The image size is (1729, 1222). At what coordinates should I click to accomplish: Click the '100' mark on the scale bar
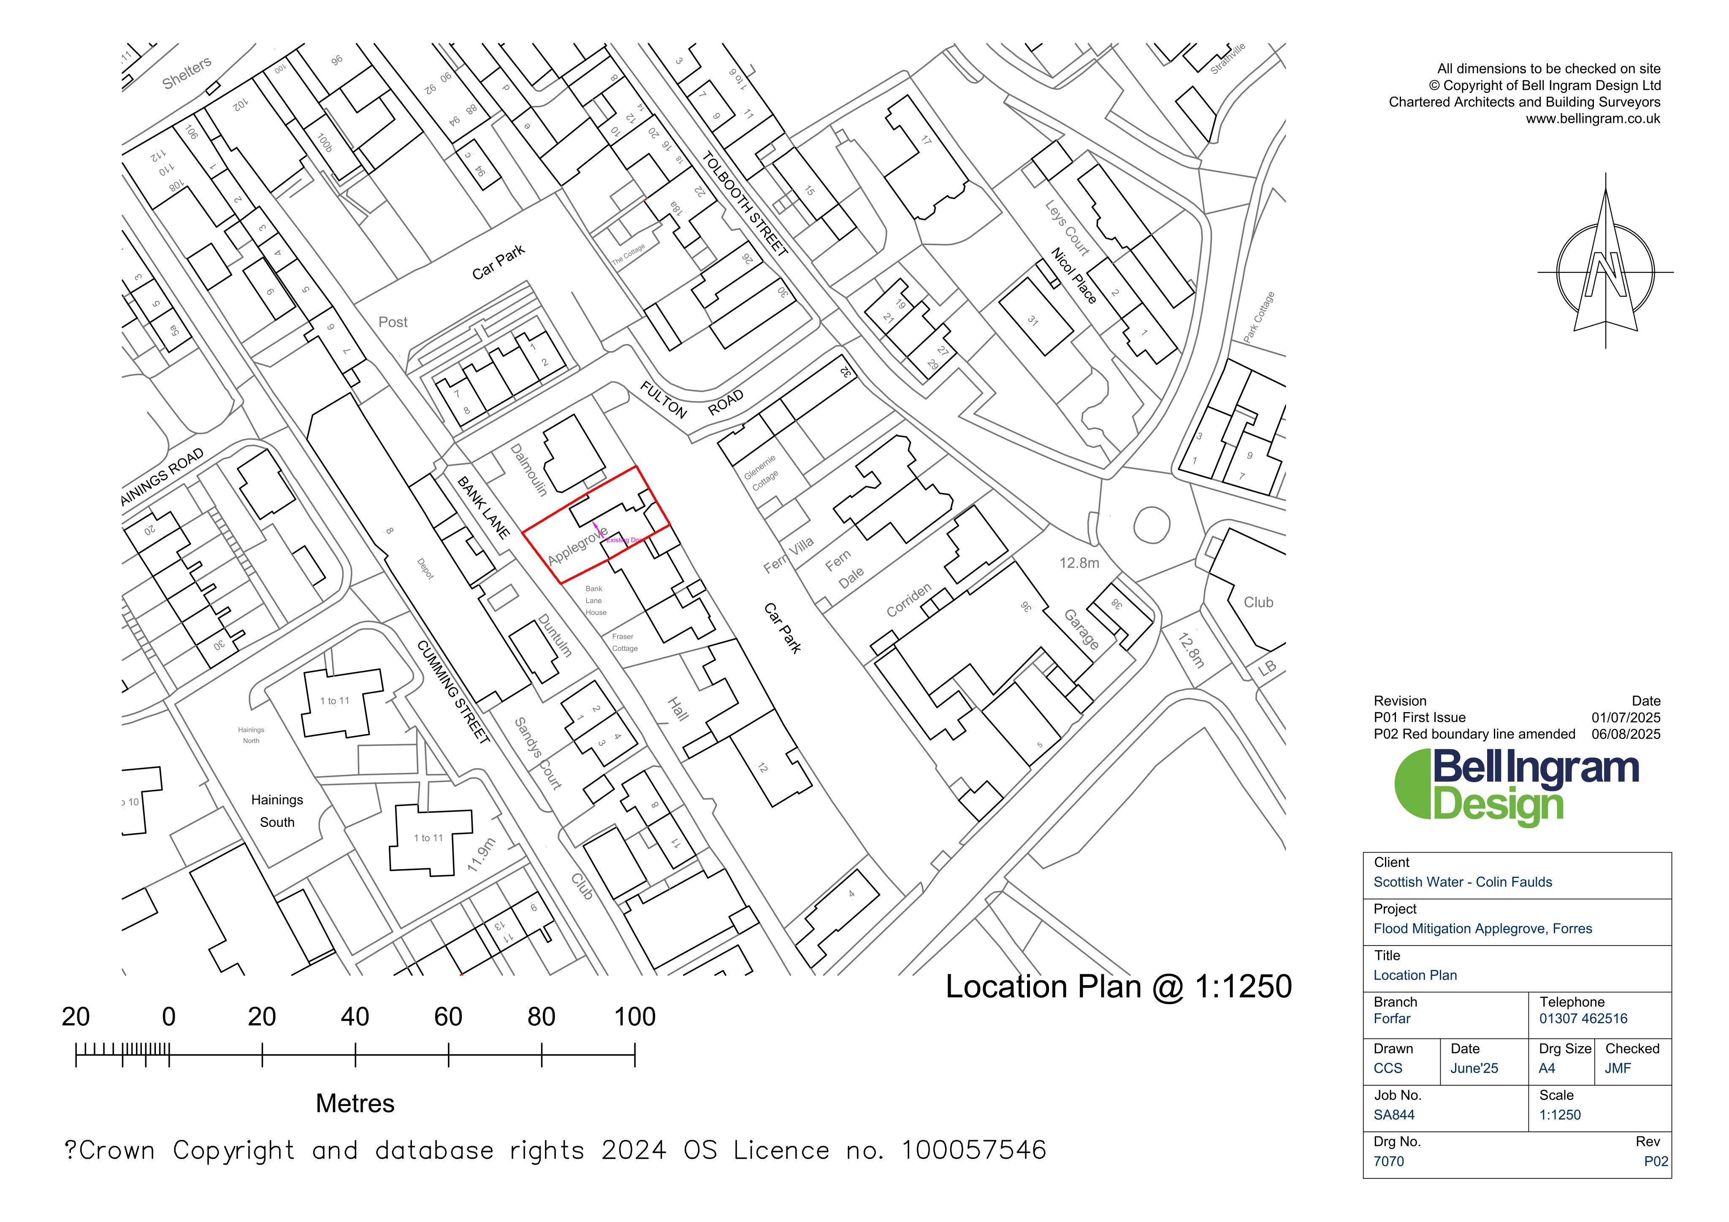pos(635,1017)
